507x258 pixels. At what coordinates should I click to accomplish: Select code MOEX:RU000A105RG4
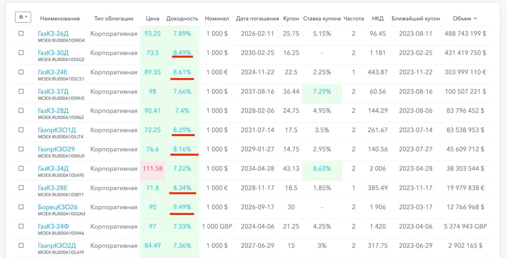[61, 41]
